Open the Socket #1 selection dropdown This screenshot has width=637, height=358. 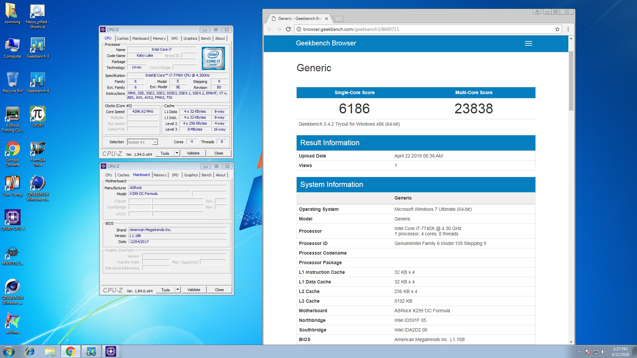click(142, 142)
